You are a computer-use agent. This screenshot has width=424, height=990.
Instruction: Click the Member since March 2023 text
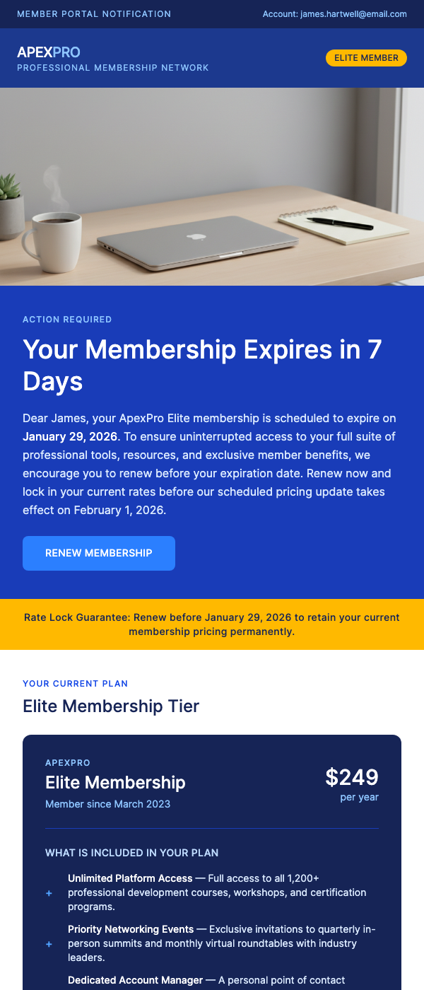tap(106, 804)
